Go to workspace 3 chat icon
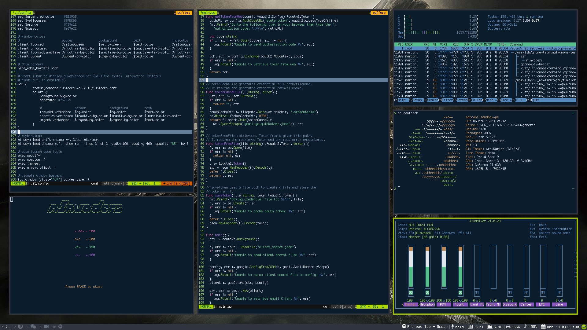 click(x=33, y=327)
